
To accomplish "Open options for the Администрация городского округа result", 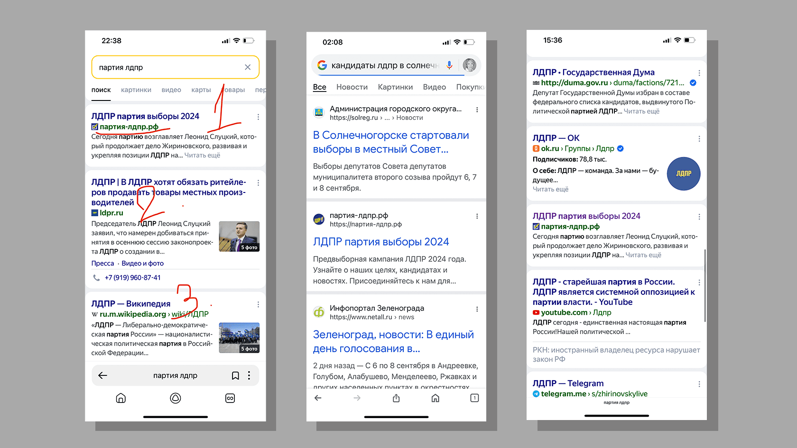I will pyautogui.click(x=477, y=110).
